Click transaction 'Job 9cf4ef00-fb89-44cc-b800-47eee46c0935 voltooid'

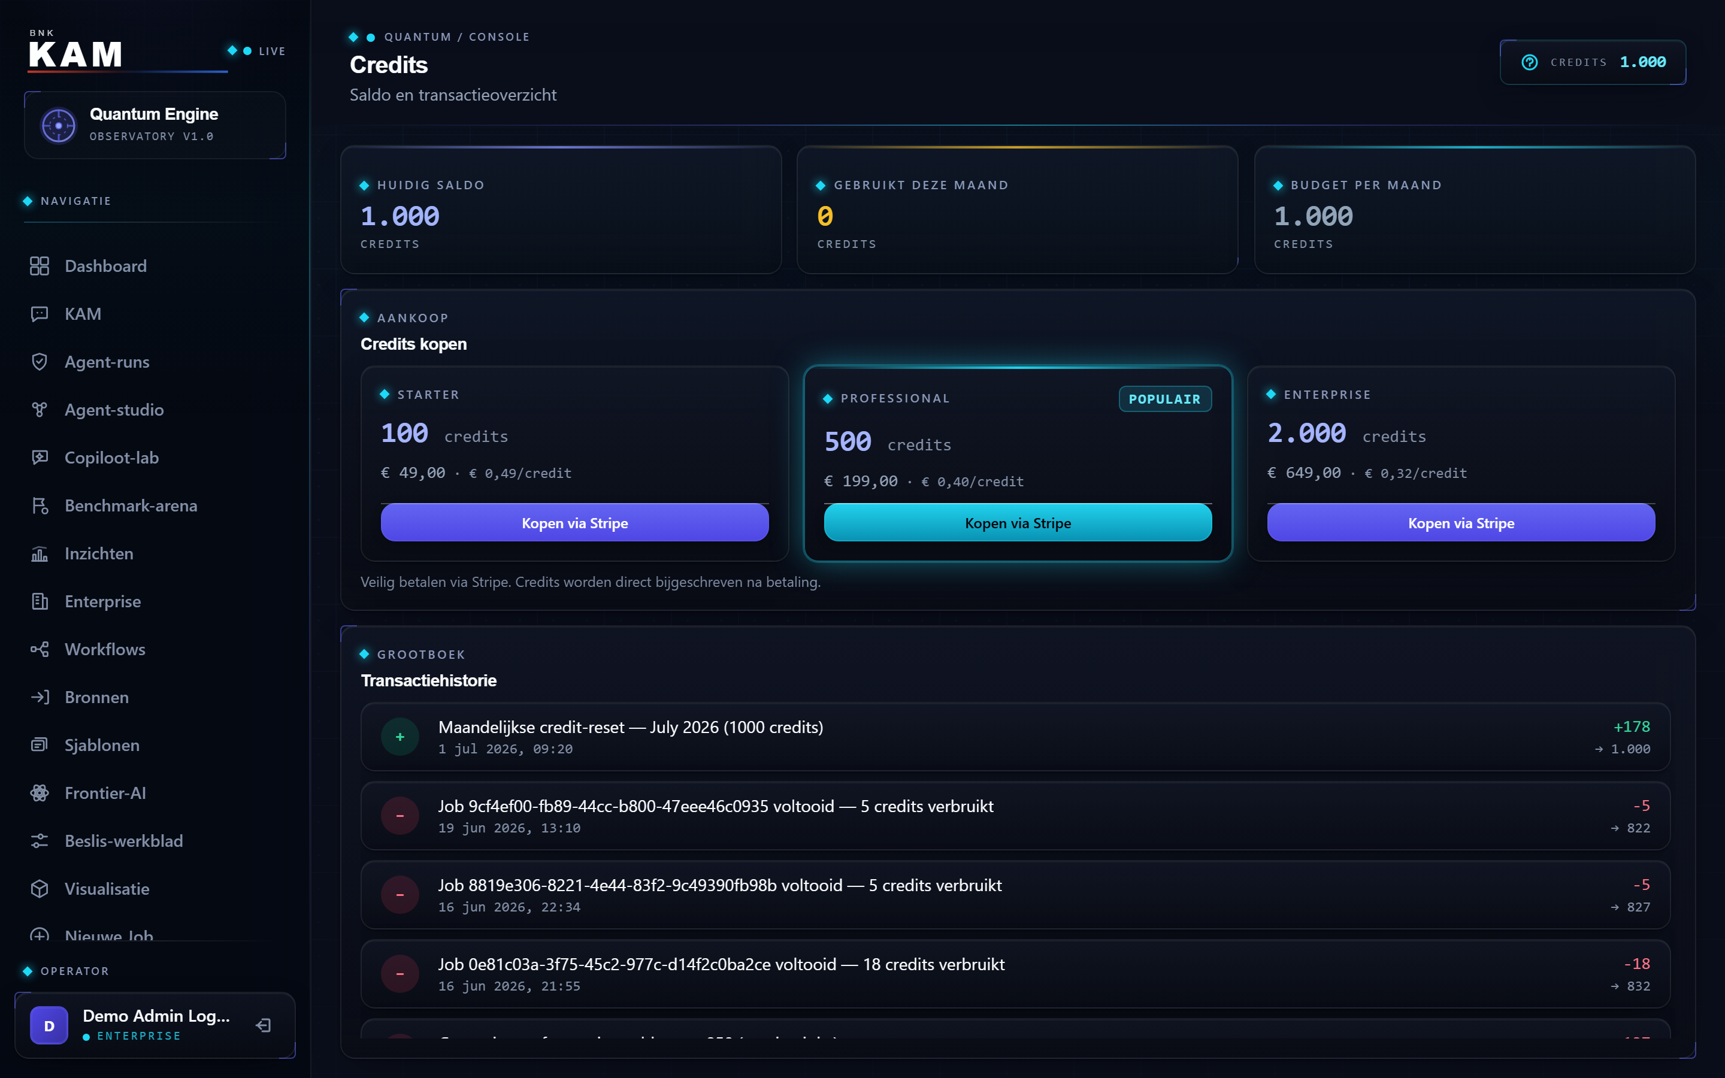(1015, 816)
